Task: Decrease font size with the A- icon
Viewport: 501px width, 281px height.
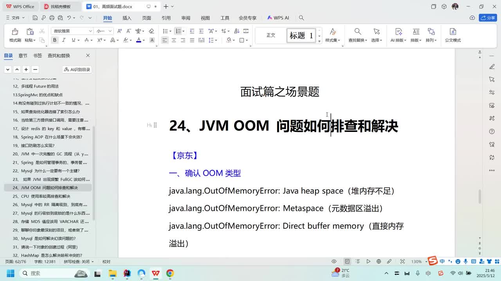Action: pos(128,31)
